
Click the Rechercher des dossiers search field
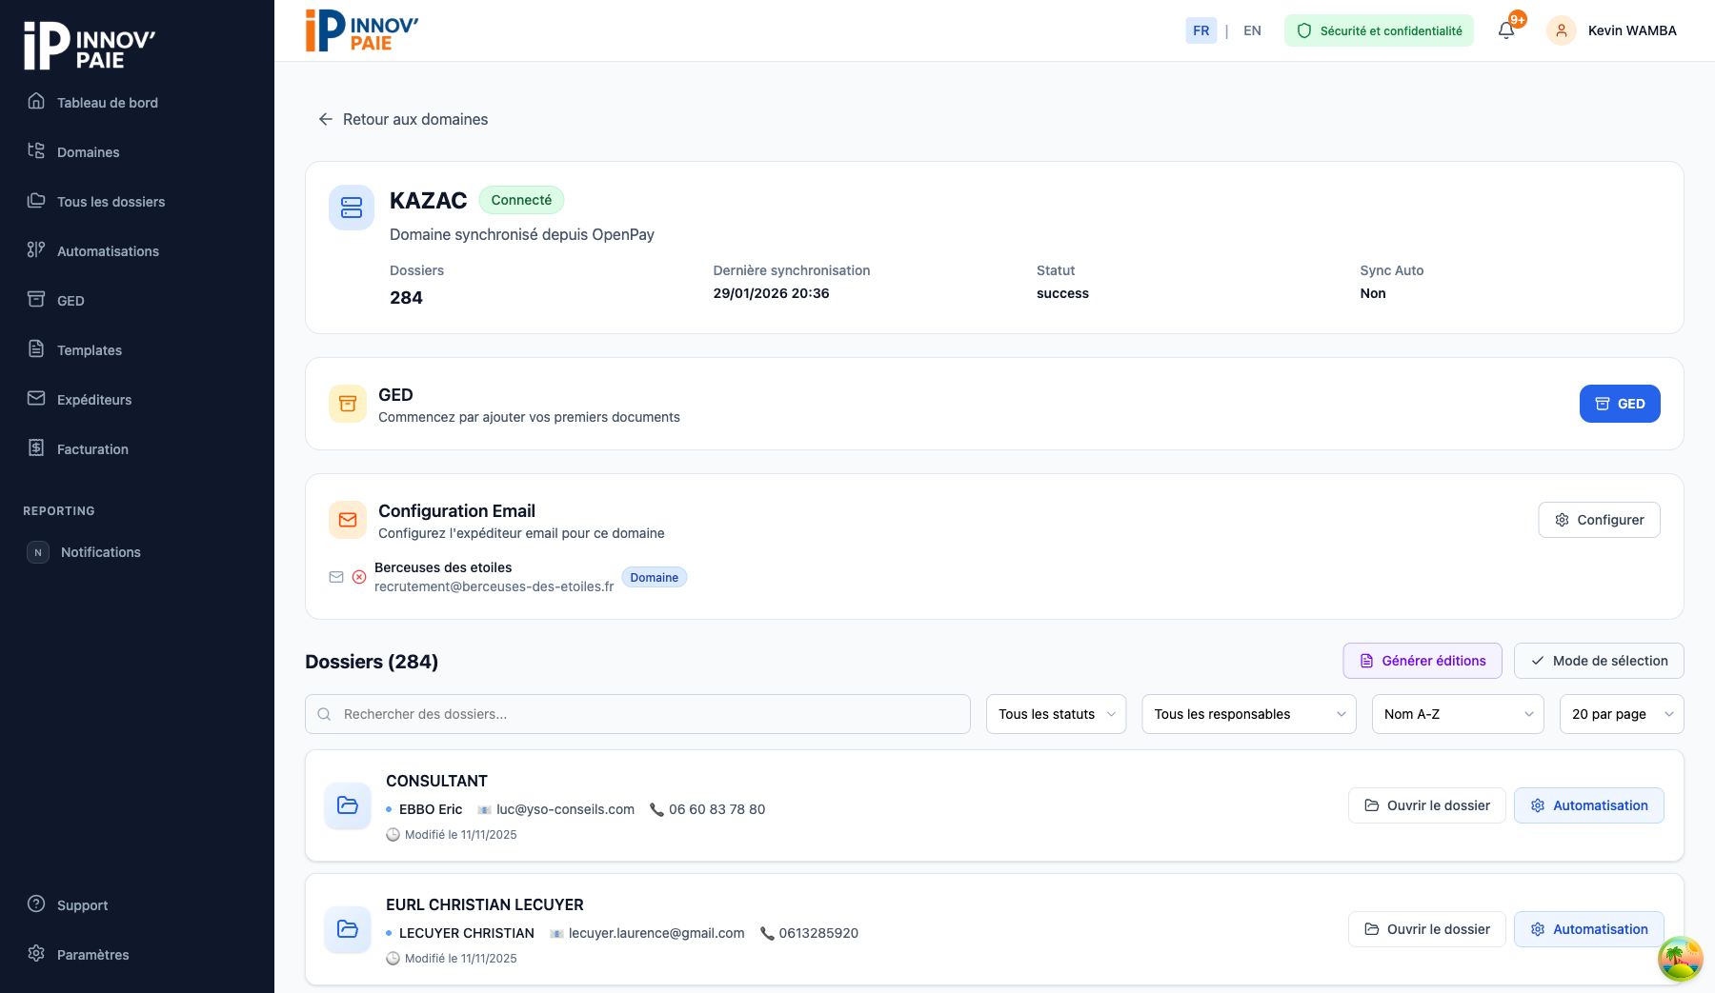pos(638,714)
